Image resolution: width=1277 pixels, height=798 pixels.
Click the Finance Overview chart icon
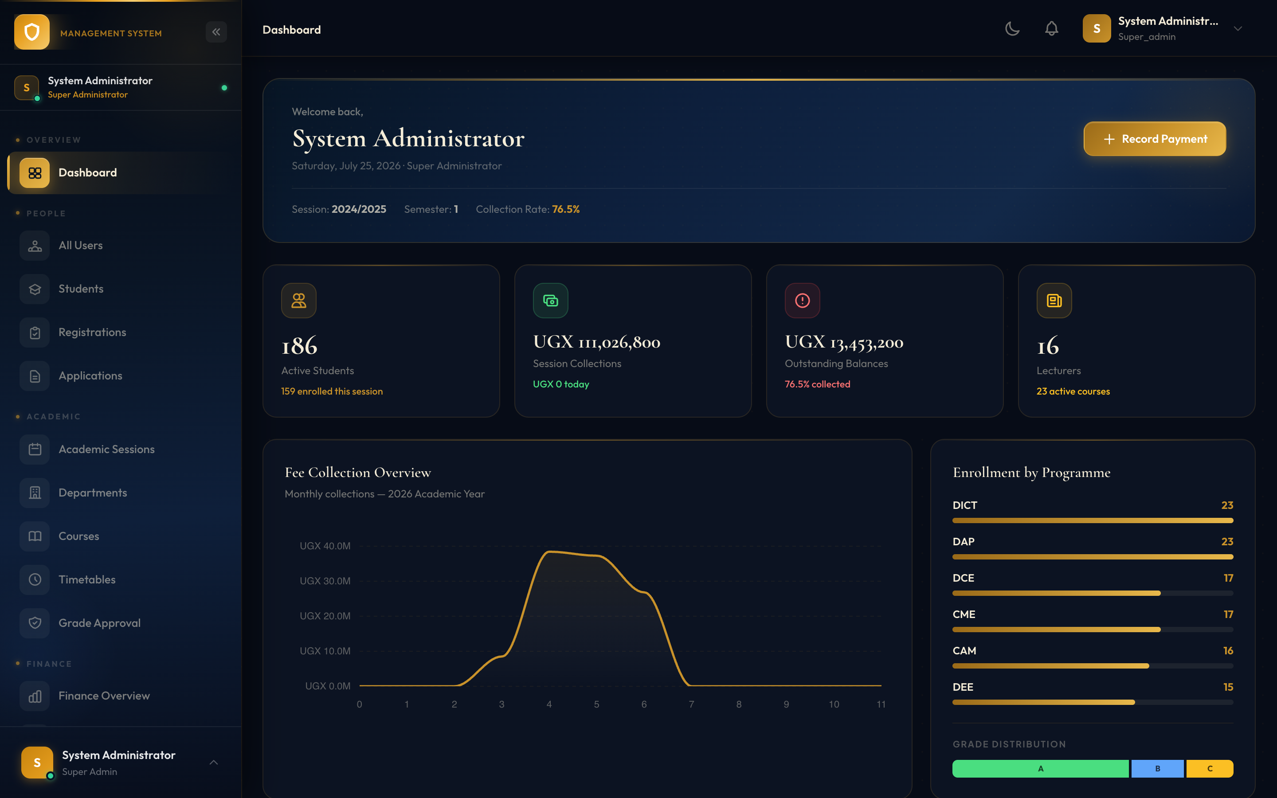[35, 696]
